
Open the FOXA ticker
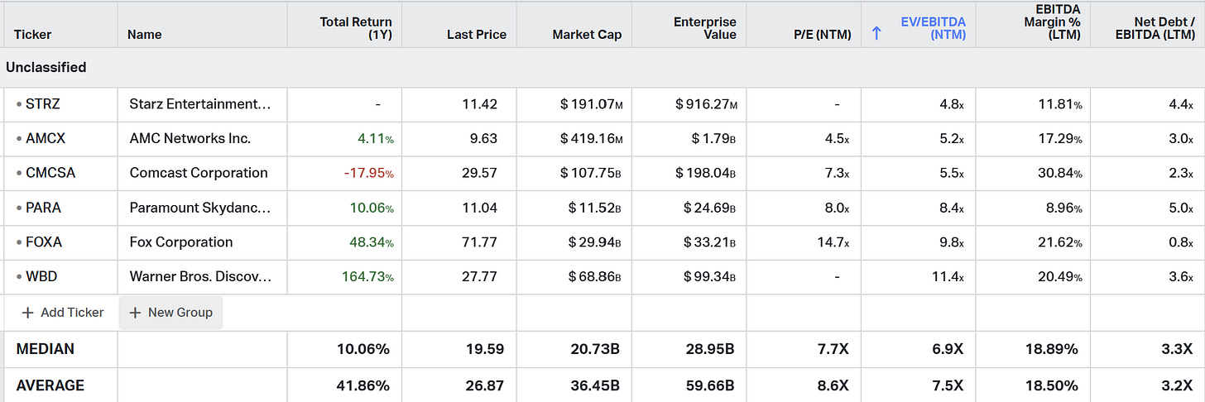tap(44, 242)
